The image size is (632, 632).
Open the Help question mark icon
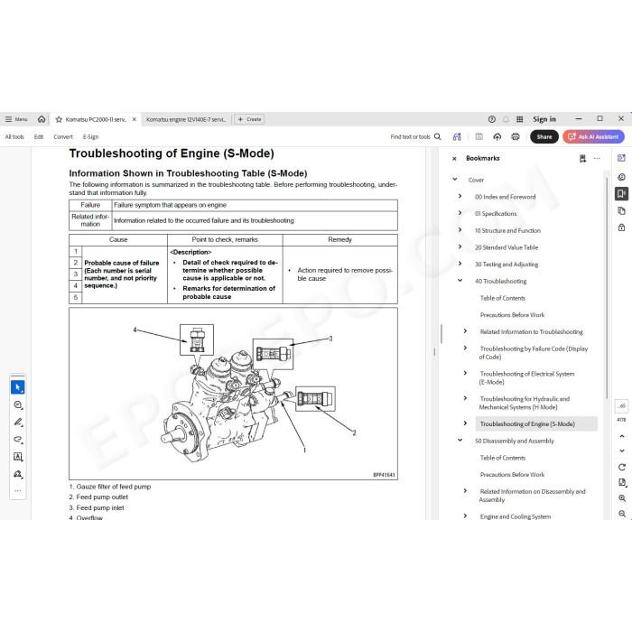tap(492, 119)
